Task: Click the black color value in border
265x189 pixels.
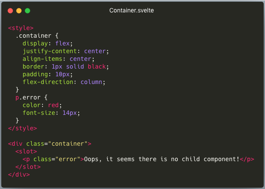Action: point(97,66)
